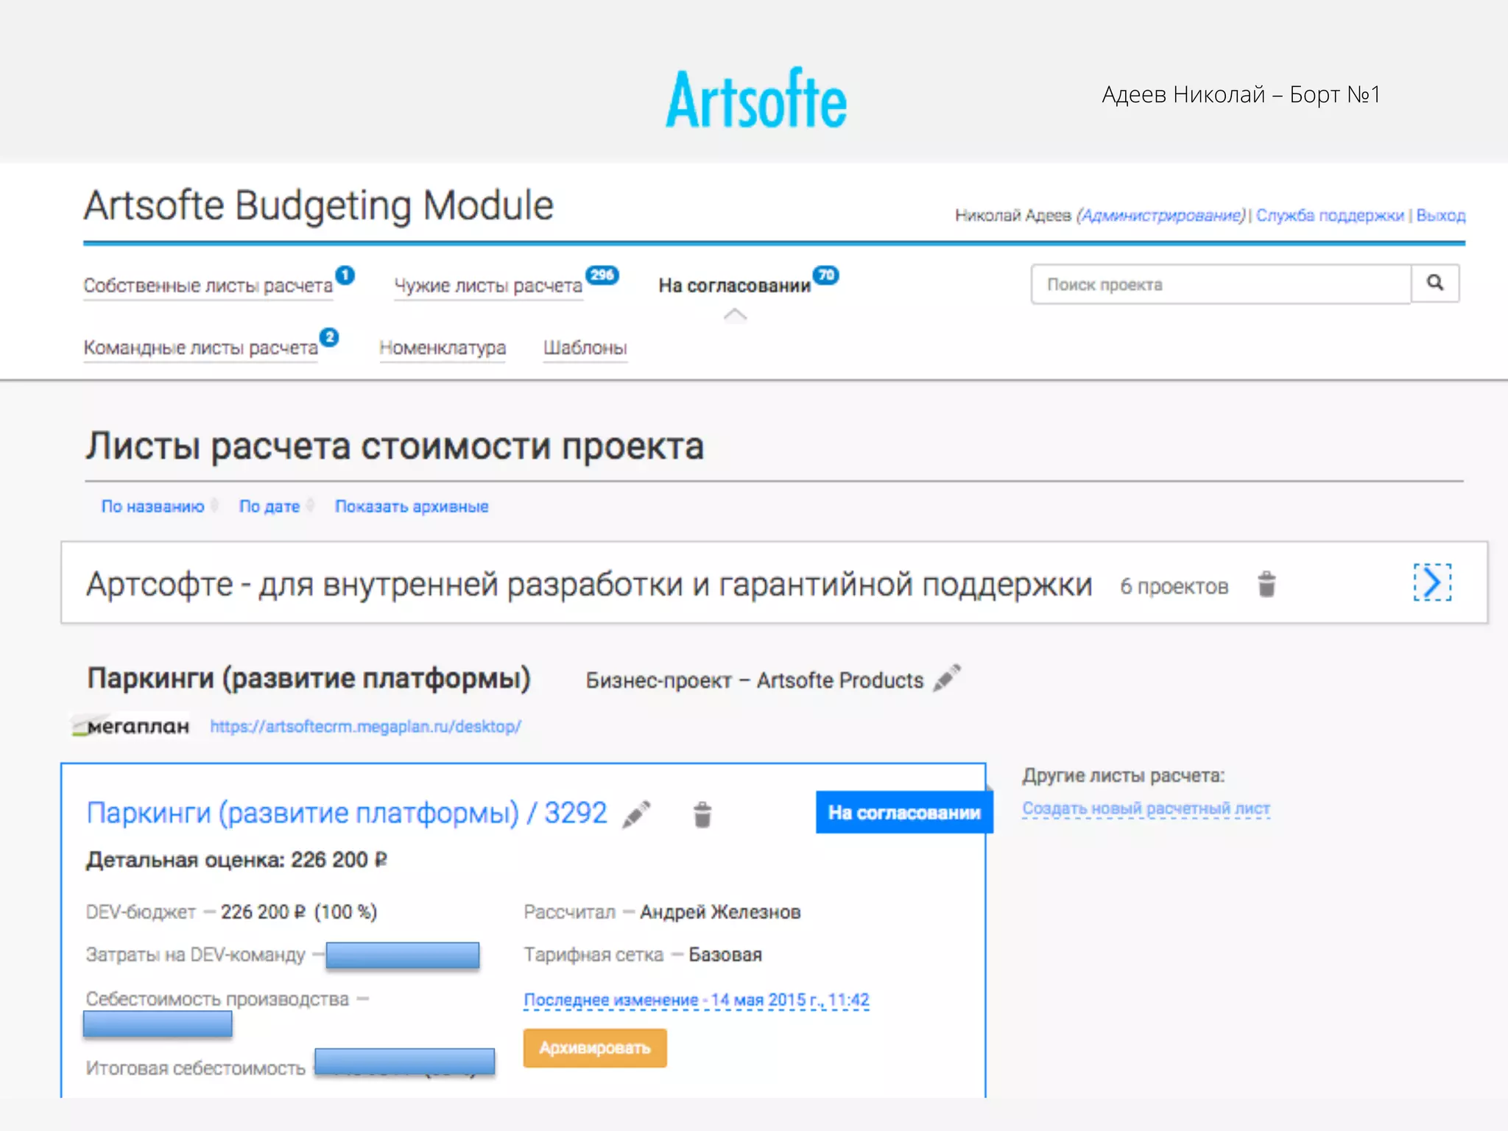The image size is (1508, 1131).
Task: Sort the sheets По дате
Action: tap(269, 507)
